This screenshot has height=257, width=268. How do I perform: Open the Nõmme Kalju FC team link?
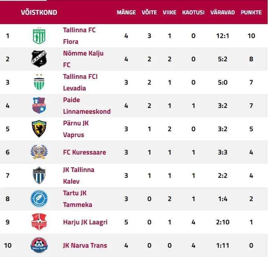[x=83, y=59]
